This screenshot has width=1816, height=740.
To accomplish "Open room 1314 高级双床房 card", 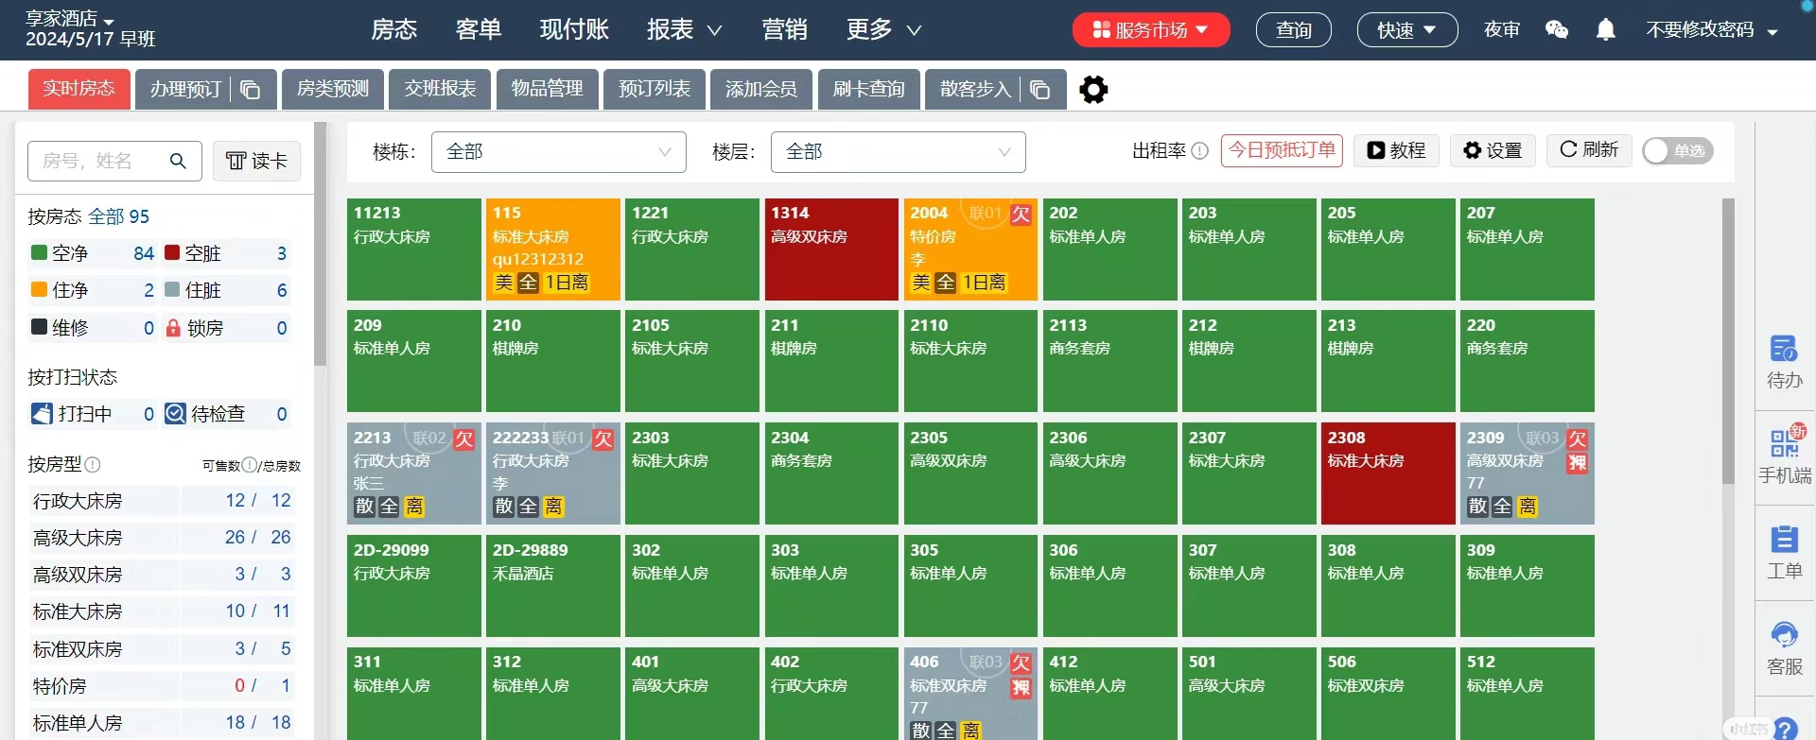I will (831, 250).
